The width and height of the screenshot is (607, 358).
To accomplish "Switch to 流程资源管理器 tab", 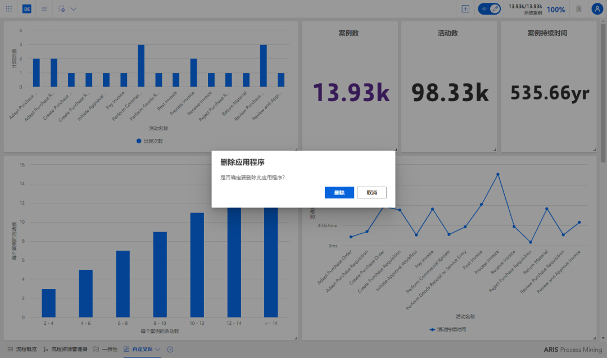I will 65,349.
